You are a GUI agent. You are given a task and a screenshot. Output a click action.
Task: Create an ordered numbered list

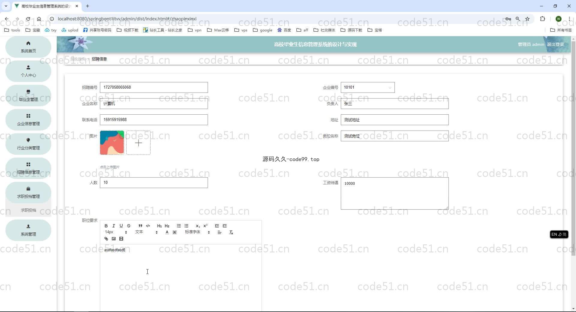[x=179, y=226]
